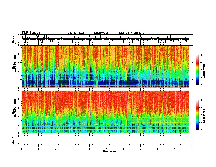Viewport: 216px width, 167px height.
Task: Click the ch.1 voltage waveform trace
Action: (105, 39)
